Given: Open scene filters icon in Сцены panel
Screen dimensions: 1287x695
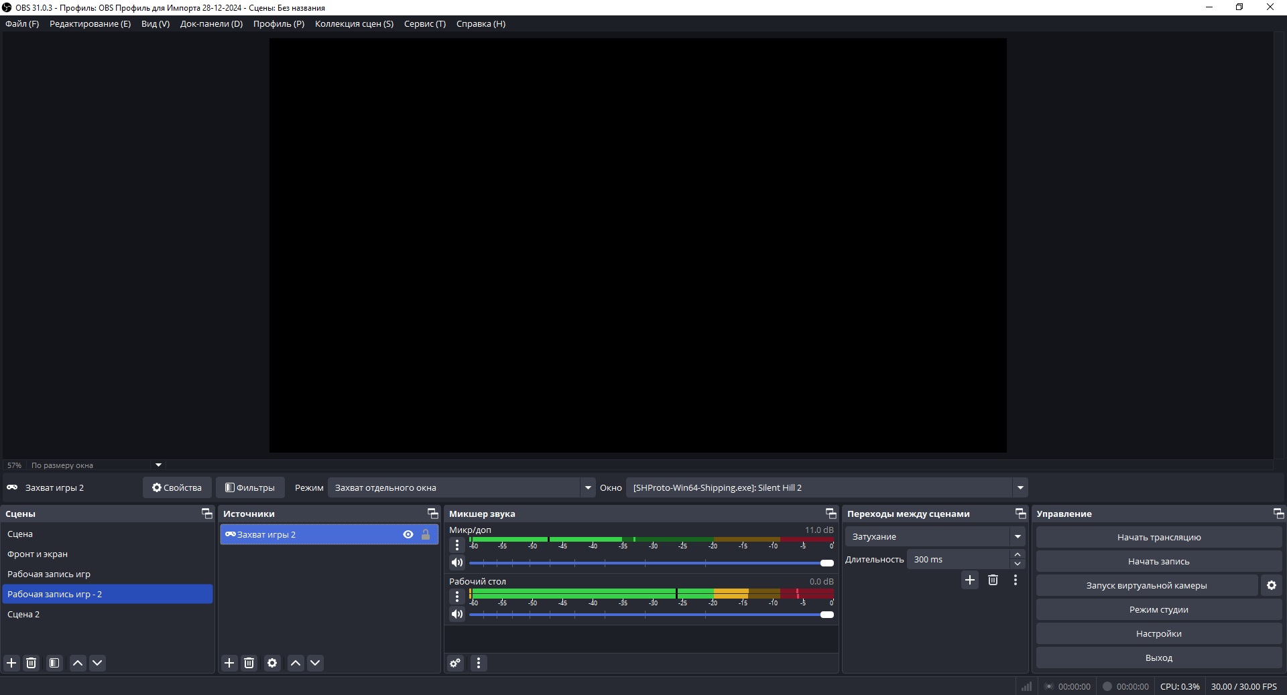Looking at the screenshot, I should click(54, 663).
